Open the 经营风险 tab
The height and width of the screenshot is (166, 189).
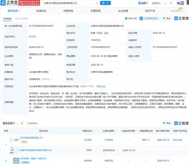[x=68, y=11]
